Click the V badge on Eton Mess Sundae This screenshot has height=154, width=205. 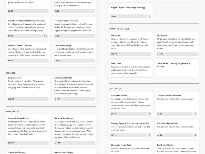click(x=149, y=114)
